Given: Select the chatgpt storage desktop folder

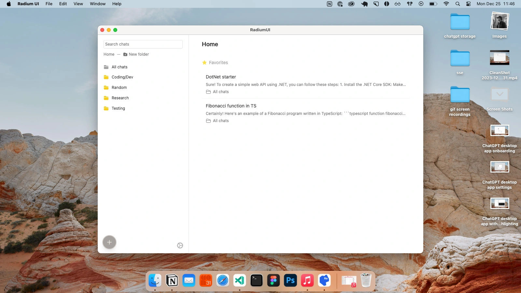Looking at the screenshot, I should point(460,26).
